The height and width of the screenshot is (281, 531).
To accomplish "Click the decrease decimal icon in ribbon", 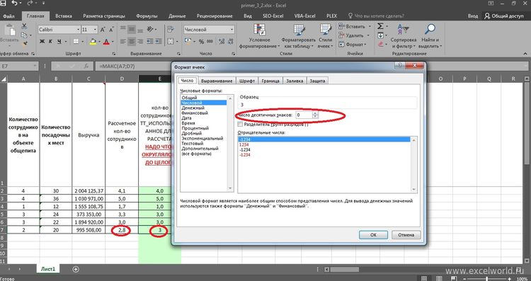I will tap(230, 42).
